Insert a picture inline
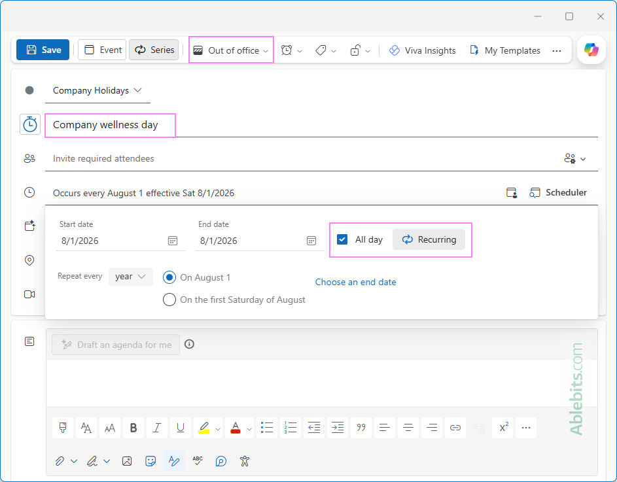Viewport: 617px width, 482px height. pyautogui.click(x=127, y=461)
